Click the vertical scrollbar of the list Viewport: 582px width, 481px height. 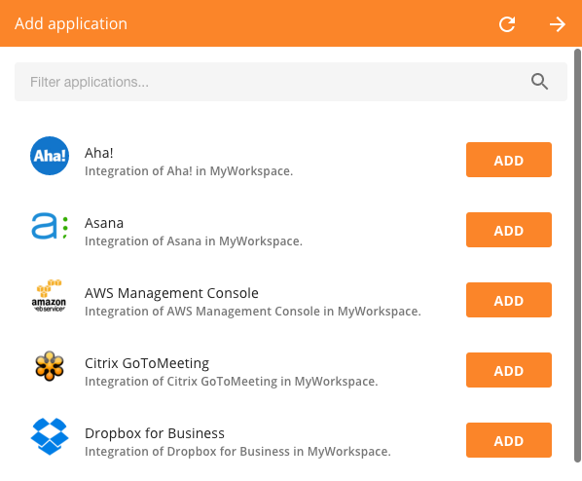(x=577, y=255)
